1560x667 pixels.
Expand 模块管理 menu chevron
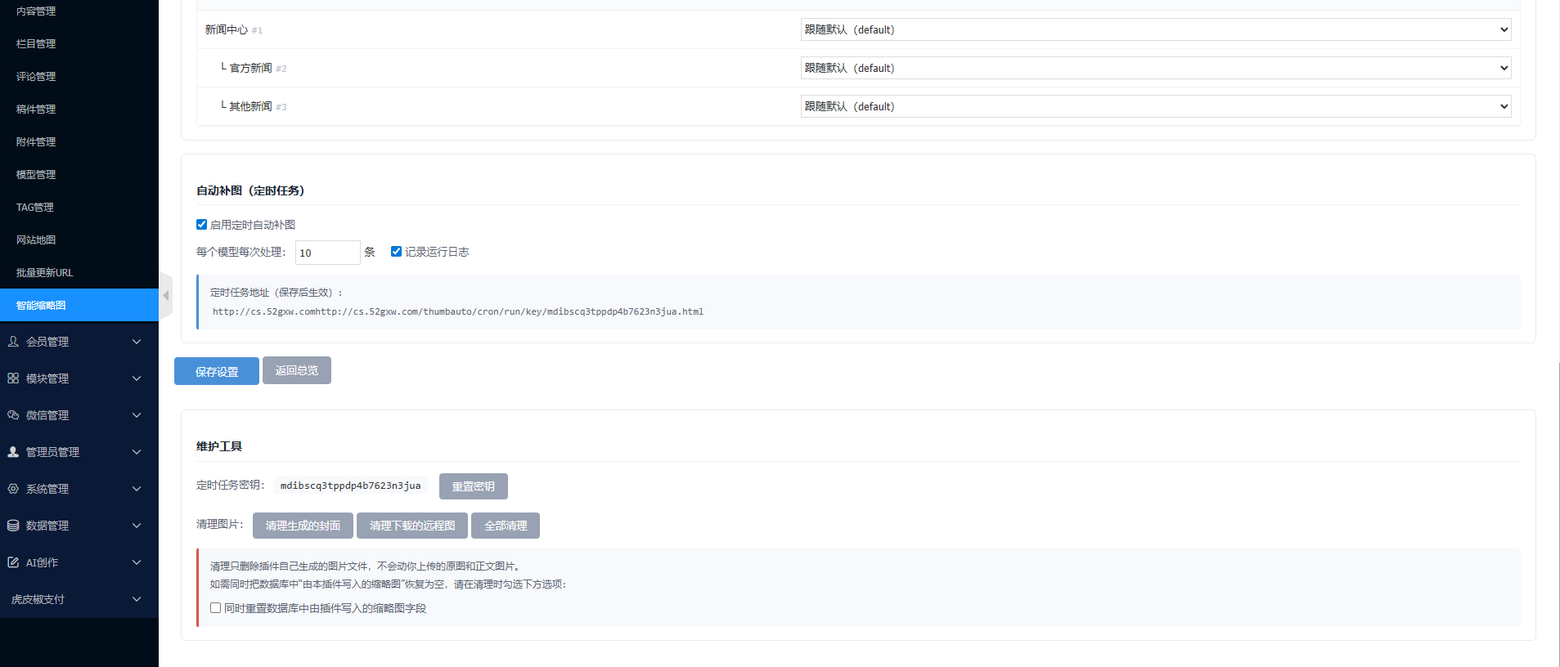(x=137, y=378)
